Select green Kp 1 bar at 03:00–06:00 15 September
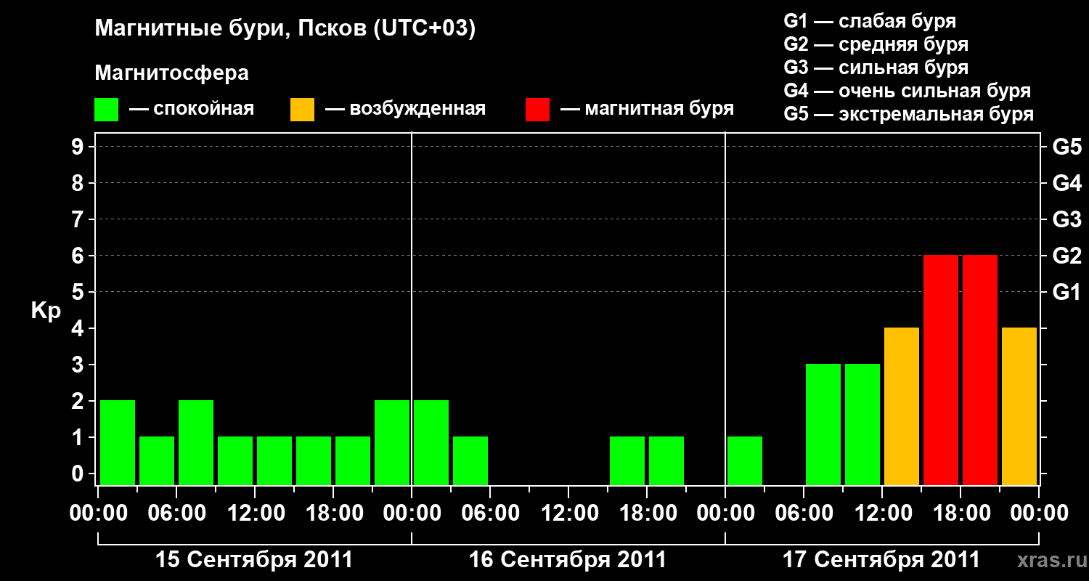The height and width of the screenshot is (581, 1089). point(157,460)
